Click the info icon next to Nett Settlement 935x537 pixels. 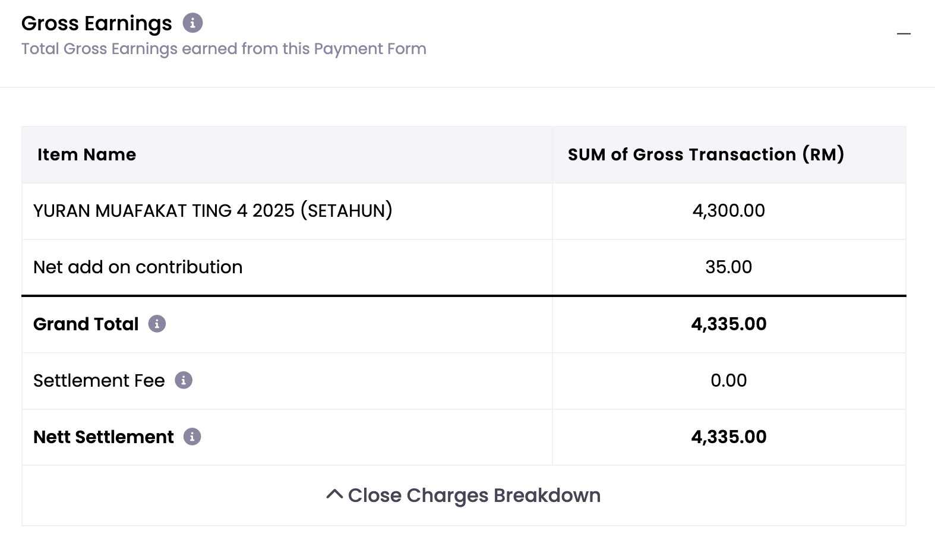[x=192, y=437]
